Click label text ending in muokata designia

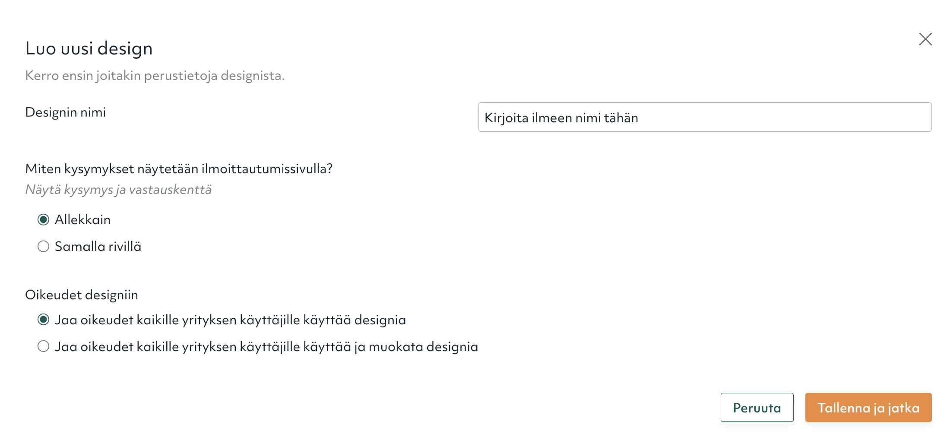[x=266, y=347]
